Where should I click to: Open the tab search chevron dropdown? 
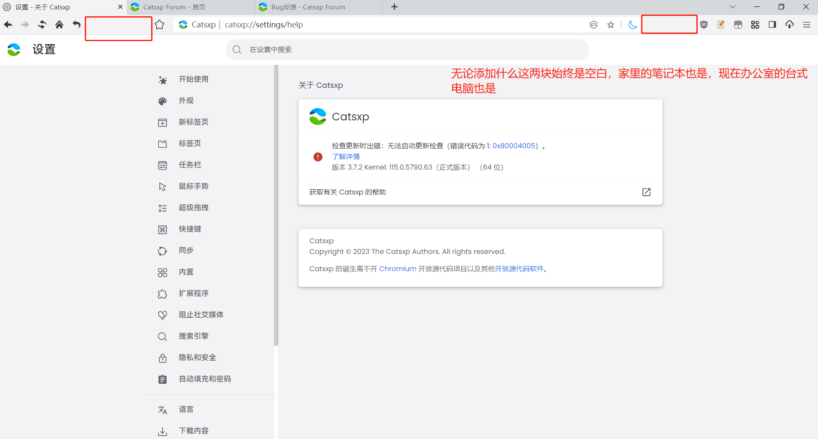pyautogui.click(x=732, y=7)
